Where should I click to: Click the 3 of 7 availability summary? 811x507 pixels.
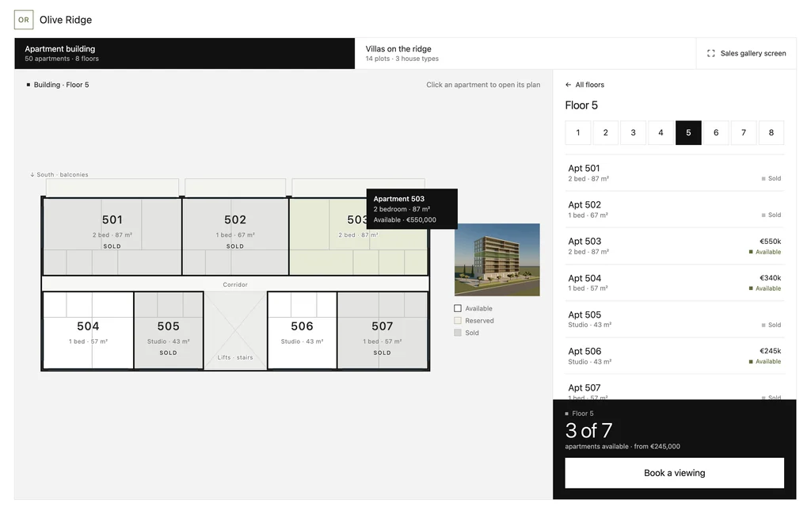click(x=588, y=430)
